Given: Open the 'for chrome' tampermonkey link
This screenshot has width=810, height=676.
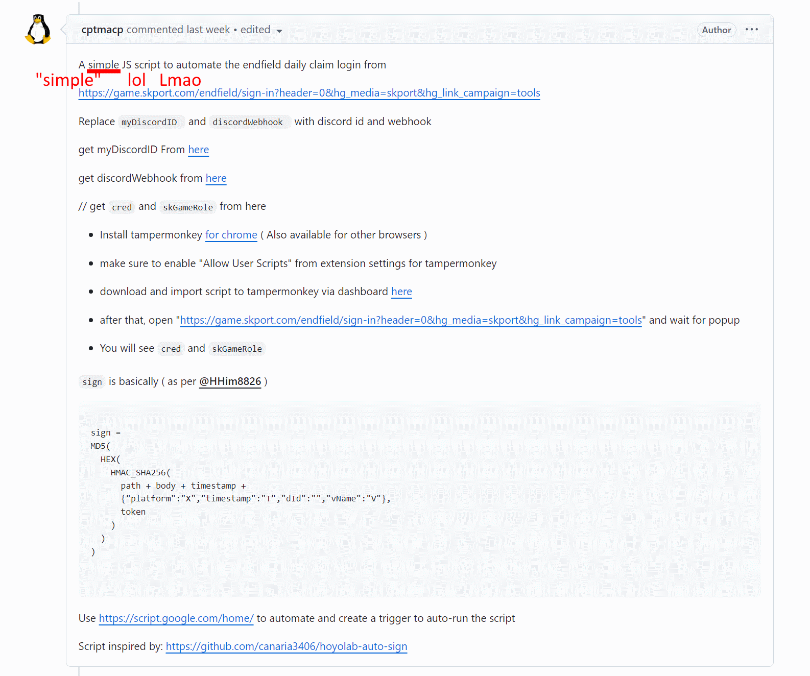Looking at the screenshot, I should [x=231, y=235].
